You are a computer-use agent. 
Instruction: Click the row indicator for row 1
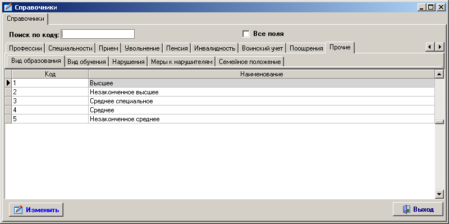click(8, 83)
